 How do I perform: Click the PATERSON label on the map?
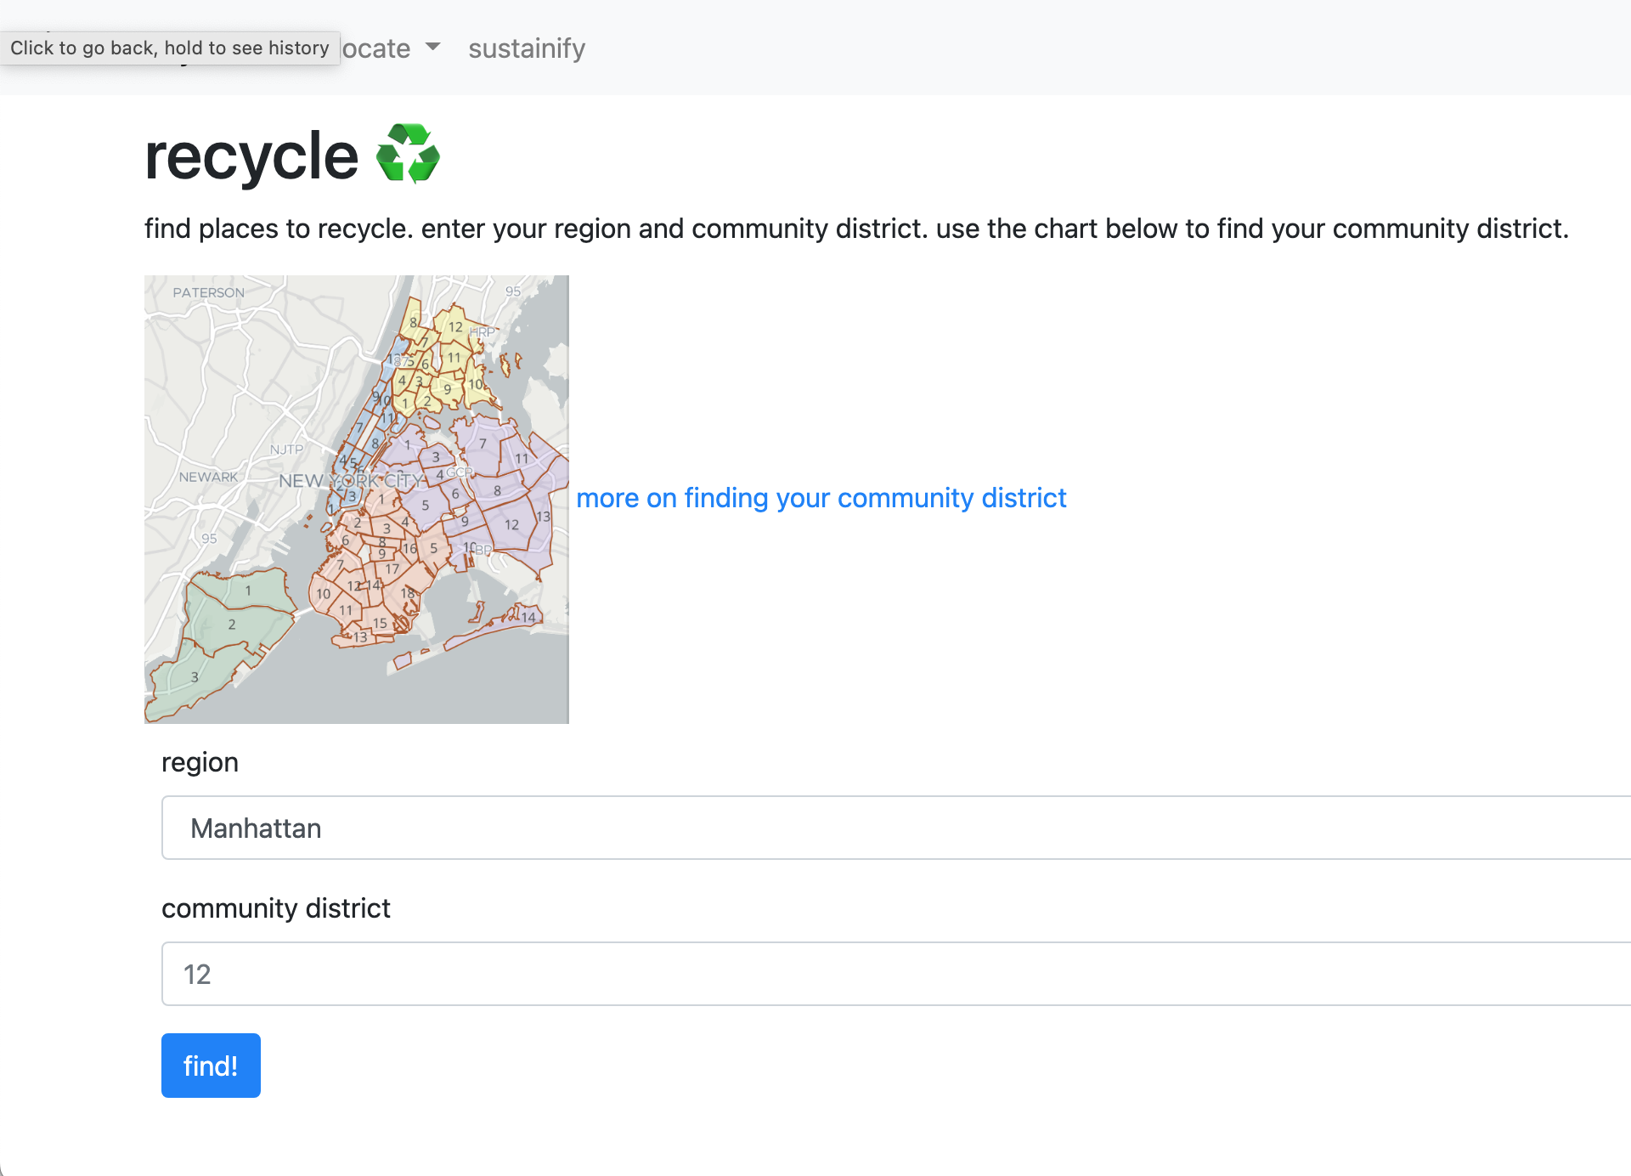[x=208, y=292]
